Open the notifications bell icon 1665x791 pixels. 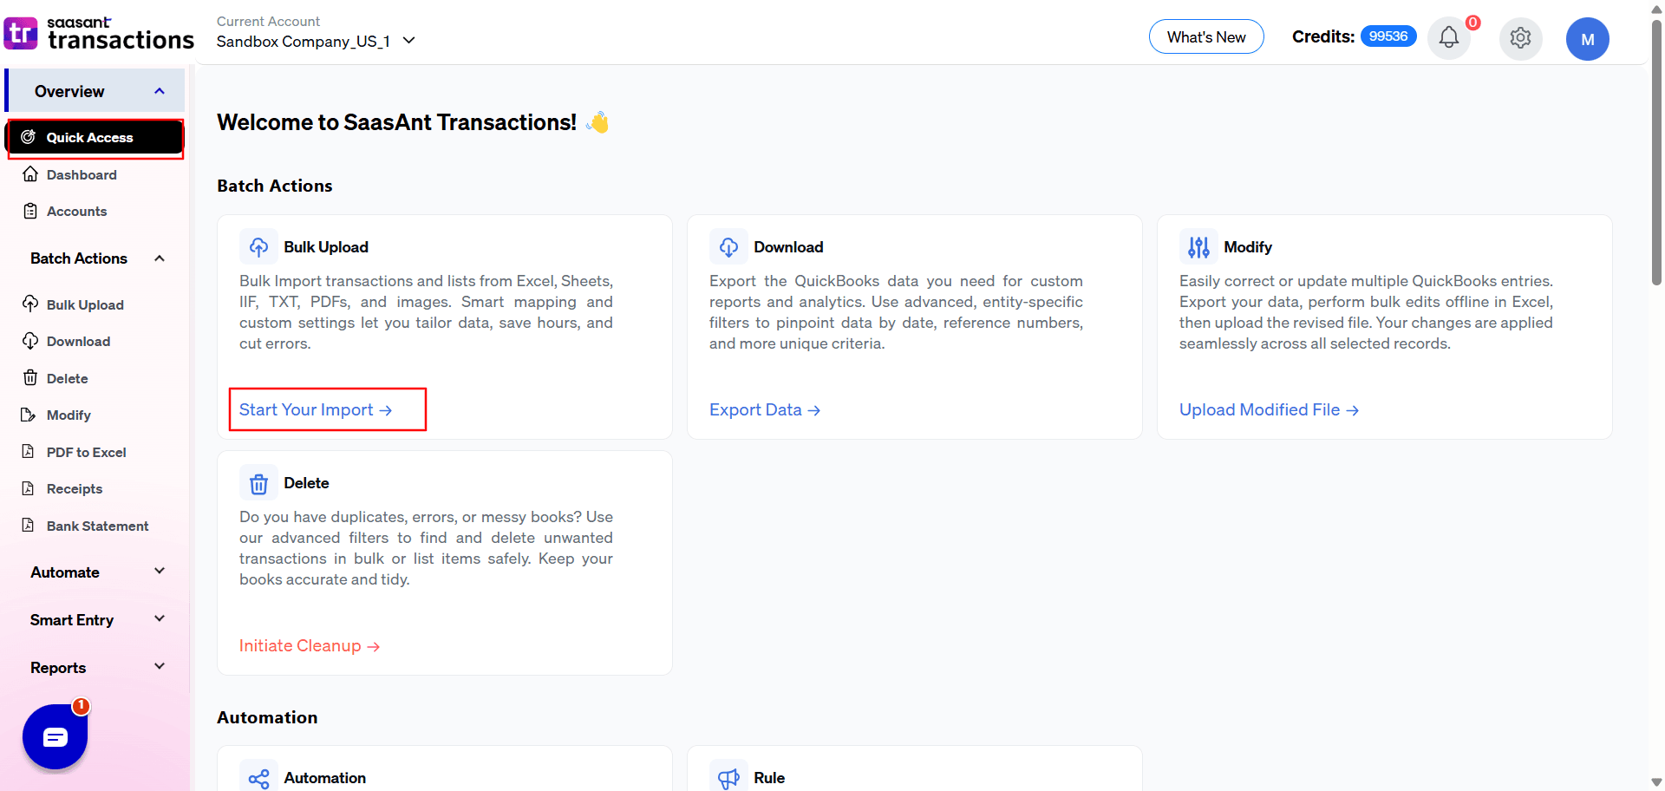pos(1448,37)
